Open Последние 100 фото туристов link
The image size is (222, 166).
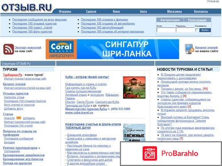[32, 31]
